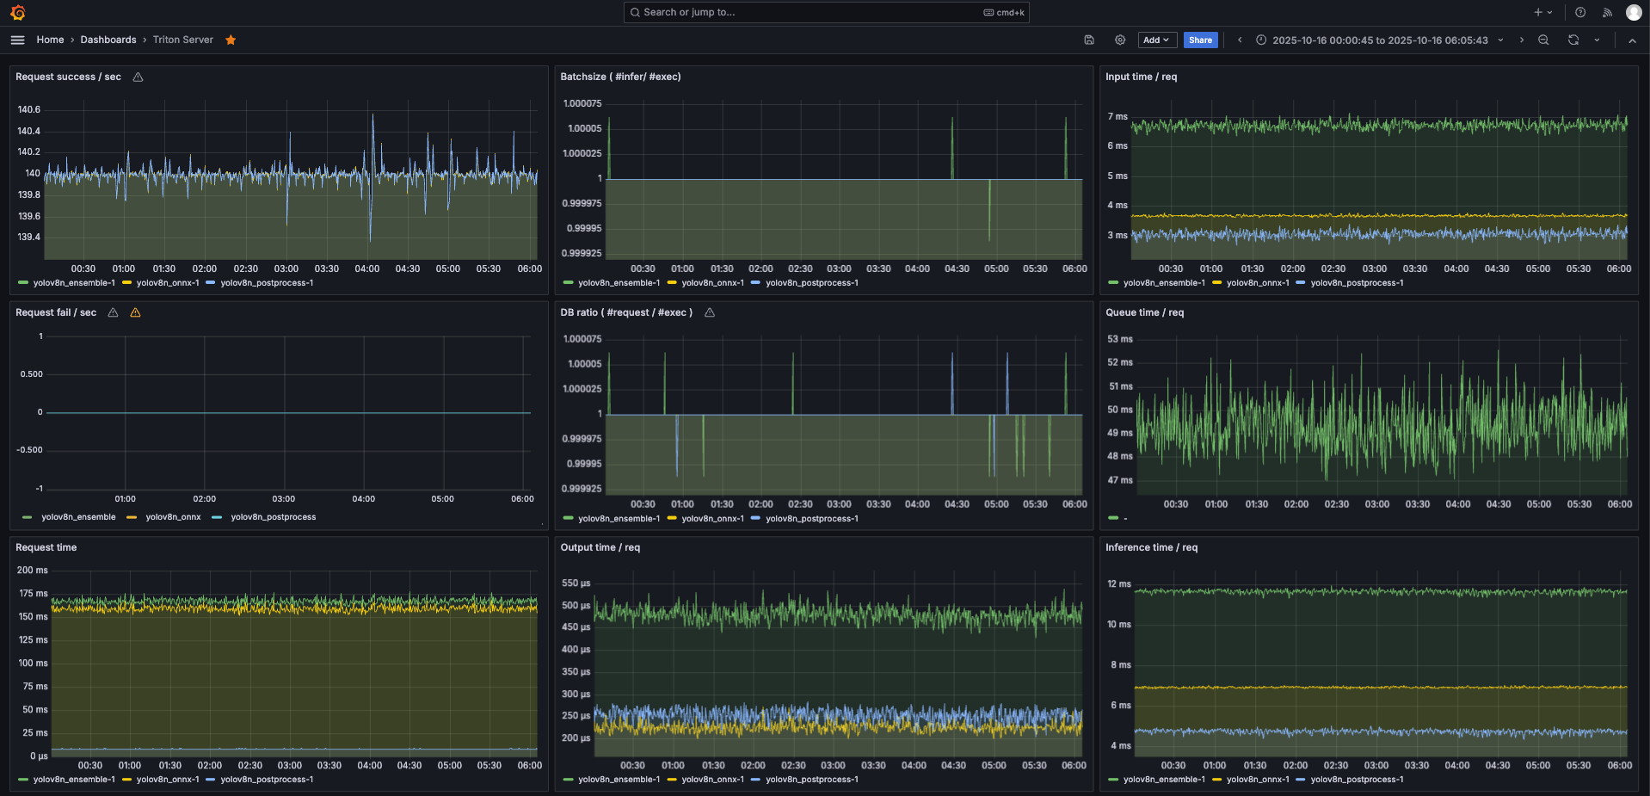Expand the auto-refresh interval dropdown

pos(1598,40)
